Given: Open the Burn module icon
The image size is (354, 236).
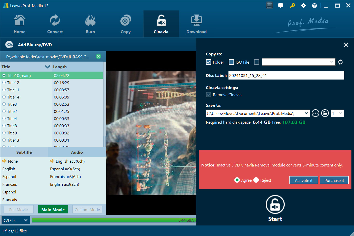Looking at the screenshot, I should point(90,21).
